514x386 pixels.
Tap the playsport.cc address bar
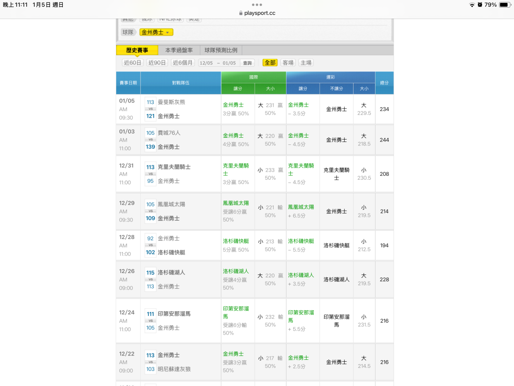pos(257,13)
